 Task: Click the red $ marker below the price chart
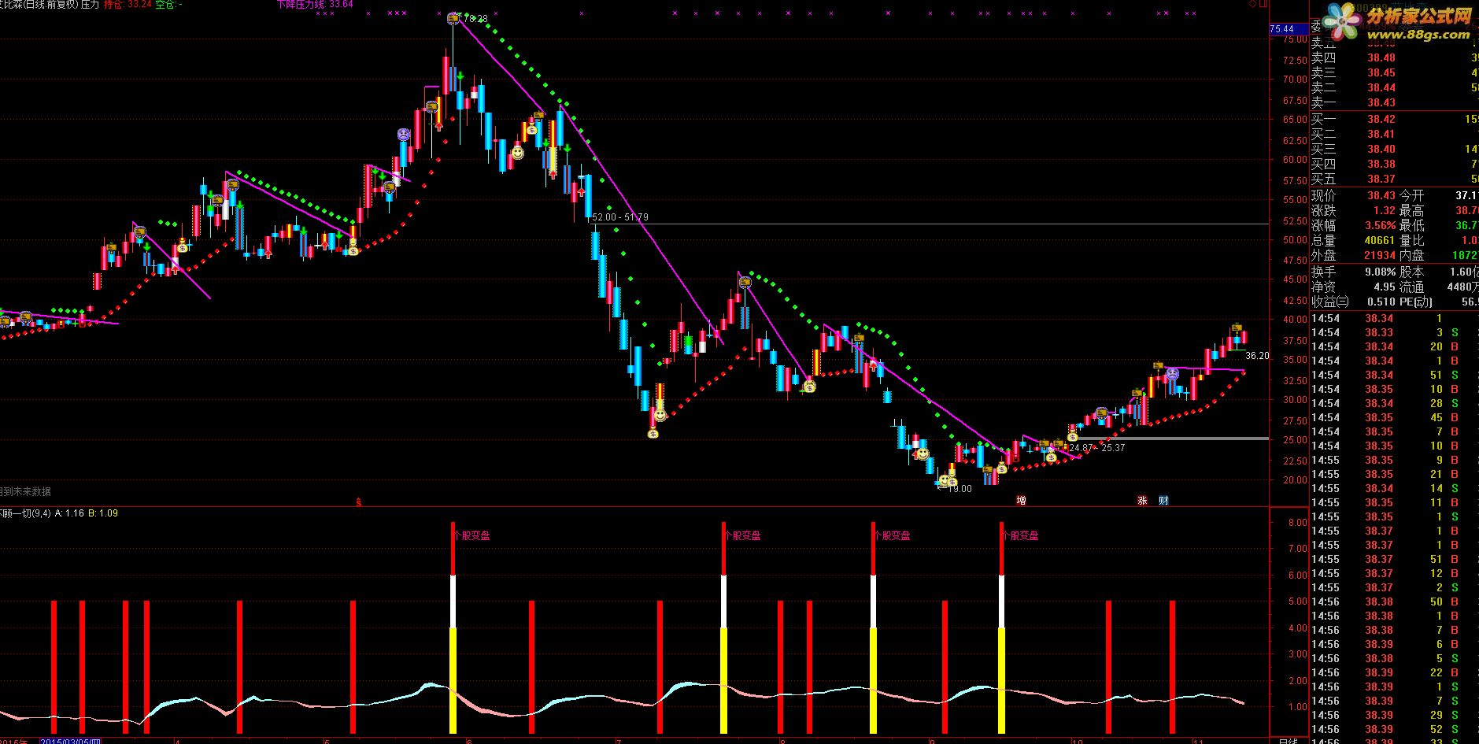point(360,501)
